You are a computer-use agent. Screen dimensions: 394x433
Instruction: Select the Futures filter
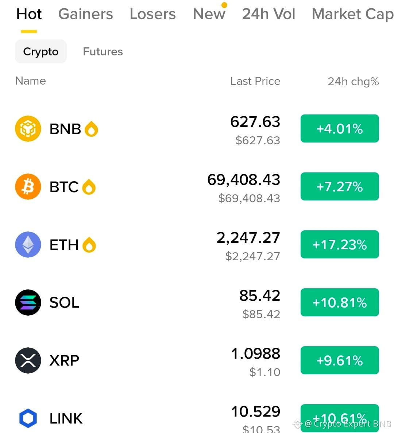click(x=103, y=52)
